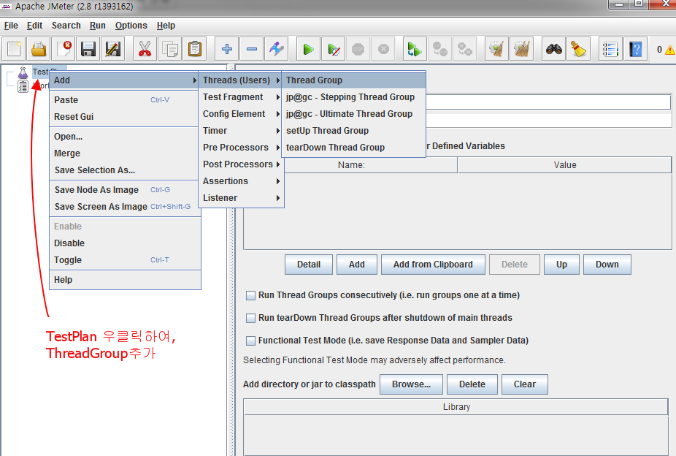The image size is (676, 456).
Task: Click the Up button
Action: 562,265
